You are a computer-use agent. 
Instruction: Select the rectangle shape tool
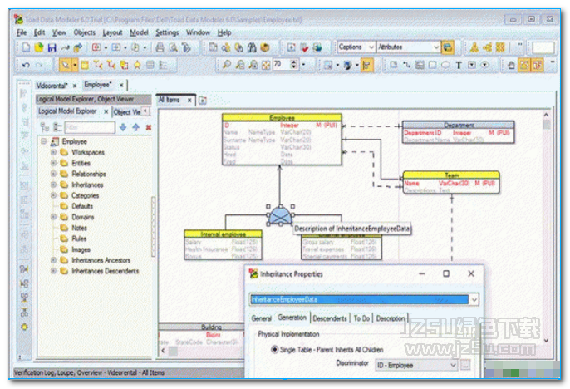pyautogui.click(x=433, y=65)
